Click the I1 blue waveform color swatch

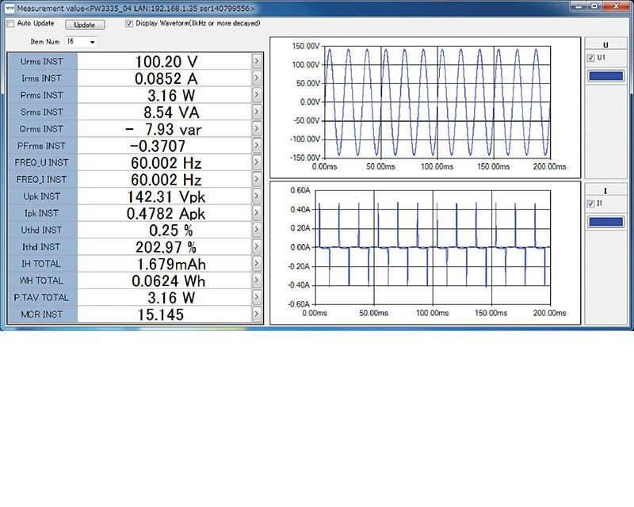pyautogui.click(x=607, y=222)
